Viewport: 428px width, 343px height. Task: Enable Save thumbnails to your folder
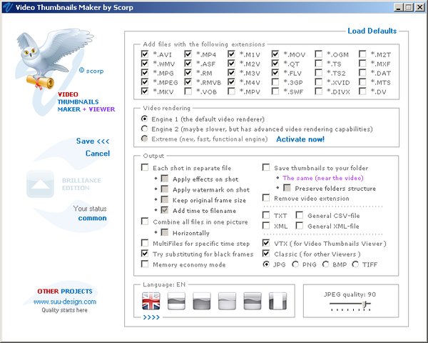coord(266,167)
